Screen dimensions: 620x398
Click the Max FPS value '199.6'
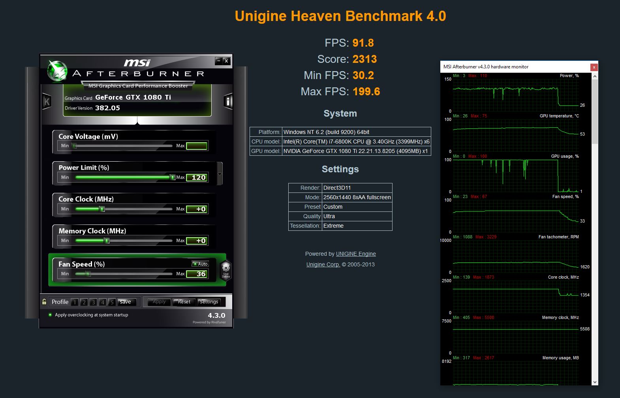point(366,91)
